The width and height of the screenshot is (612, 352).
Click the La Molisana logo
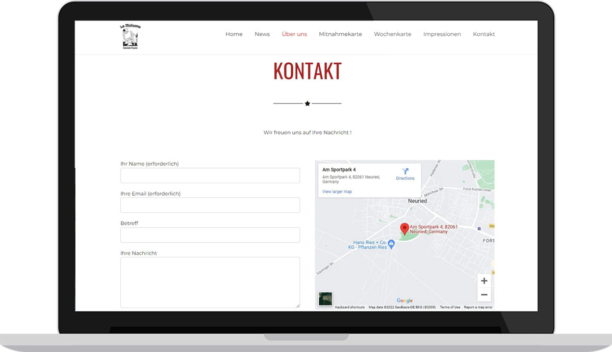pyautogui.click(x=130, y=37)
